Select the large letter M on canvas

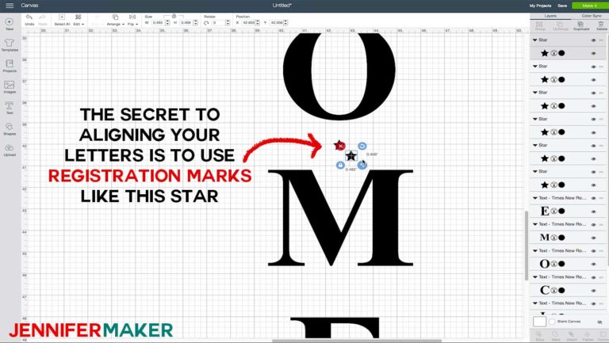341,218
